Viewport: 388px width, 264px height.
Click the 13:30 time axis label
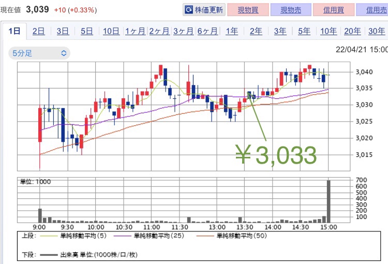point(245,227)
